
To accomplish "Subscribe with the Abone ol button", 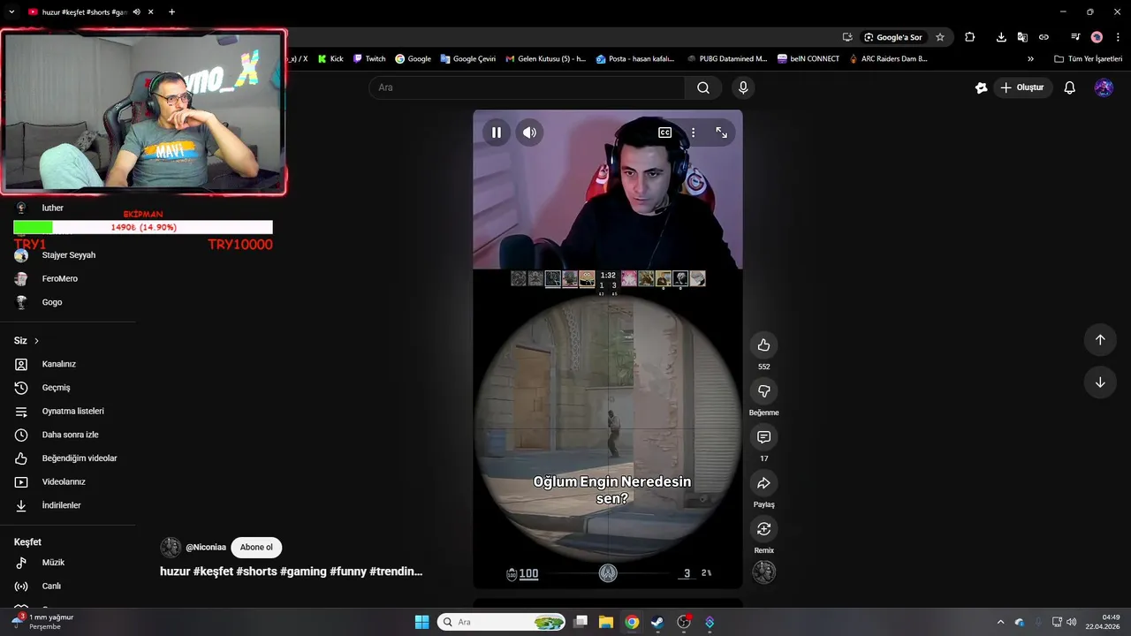I will point(256,547).
